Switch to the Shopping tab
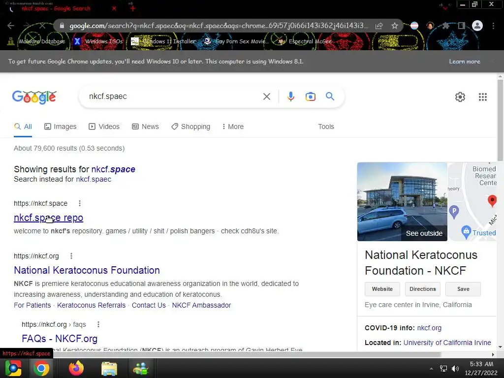504x378 pixels. click(x=190, y=126)
